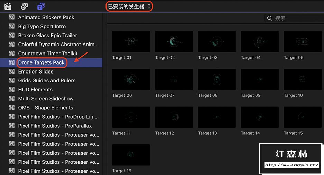Image resolution: width=324 pixels, height=175 pixels.
Task: Select the Target 07 generator thumbnail
Action: click(174, 79)
